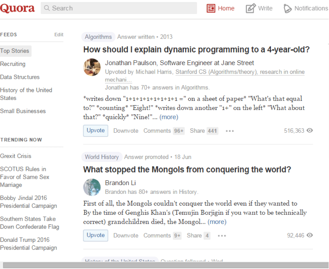Open Michael Harris's Stanford CS credential link
Viewport: 329px width, 269px height.
point(240,72)
